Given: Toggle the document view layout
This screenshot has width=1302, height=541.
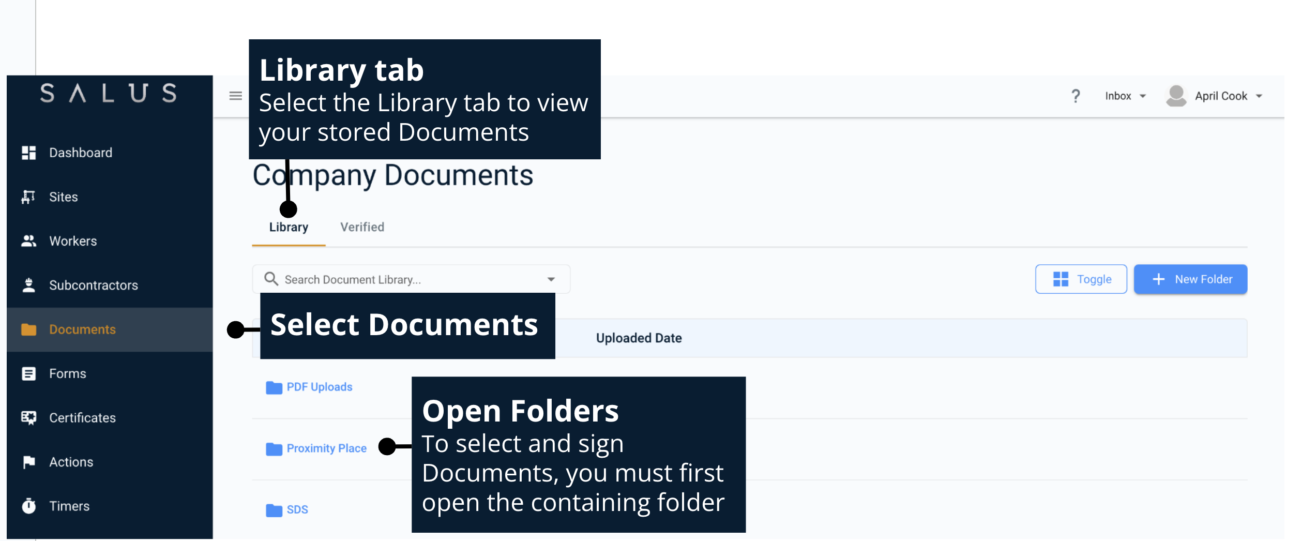Looking at the screenshot, I should (1081, 279).
